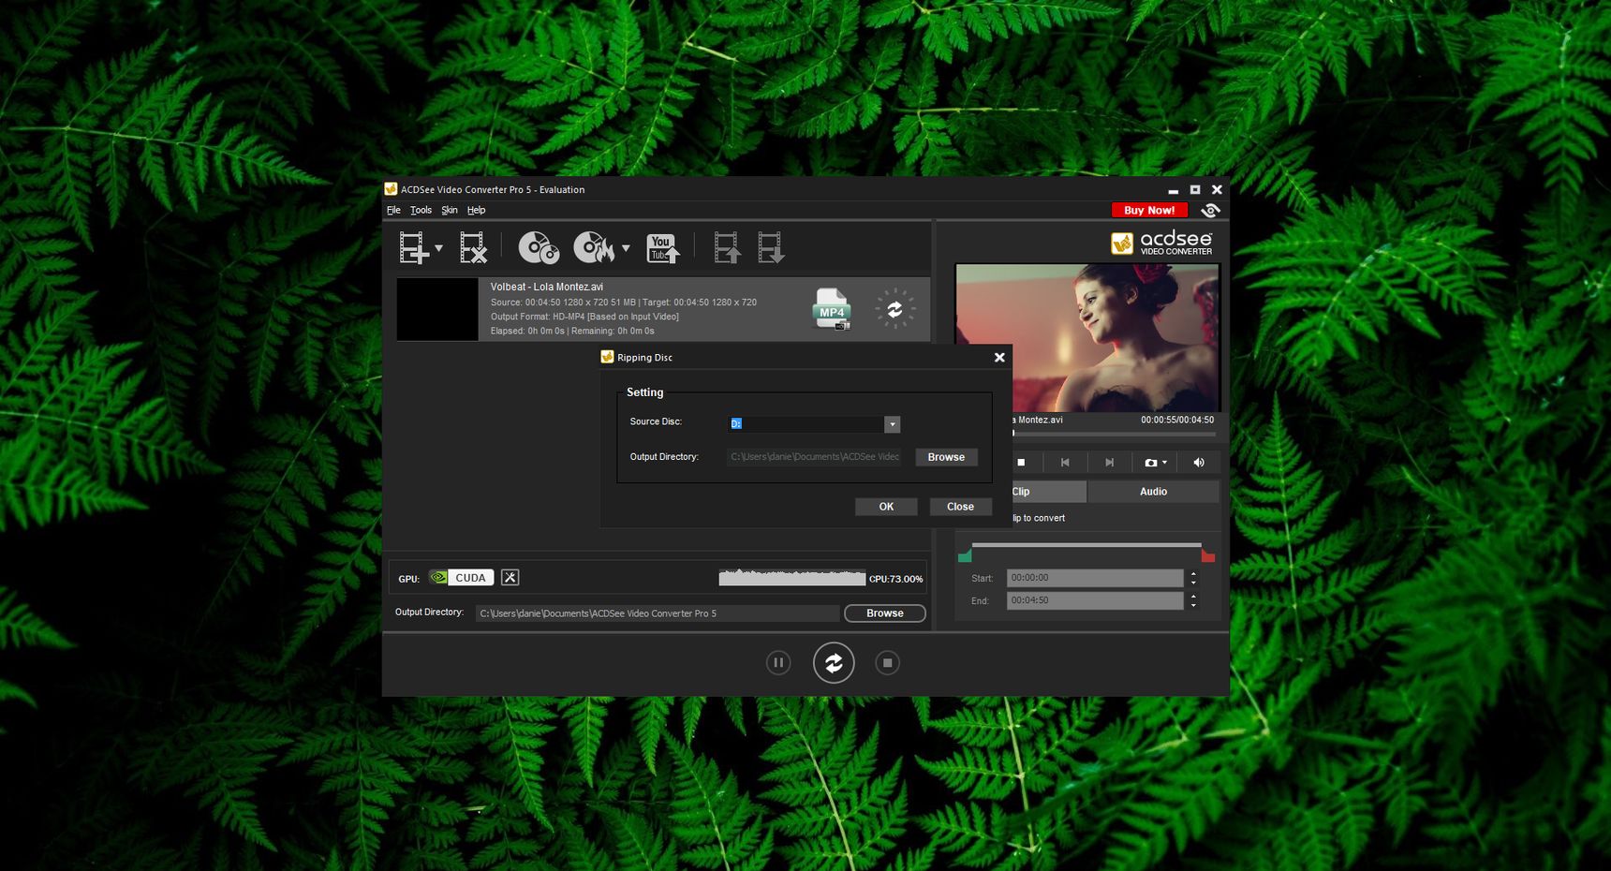Screen dimensions: 1611x871
Task: Click the main window Browse button
Action: pyautogui.click(x=884, y=613)
